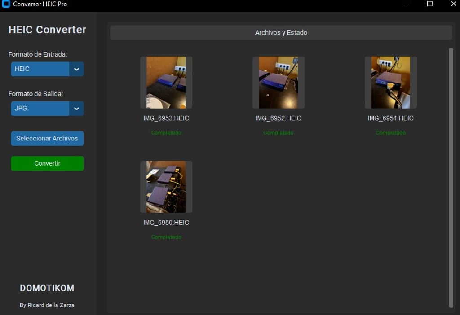The width and height of the screenshot is (460, 315).
Task: Click the Conversor HEIC Pro app icon in titlebar
Action: coord(6,4)
